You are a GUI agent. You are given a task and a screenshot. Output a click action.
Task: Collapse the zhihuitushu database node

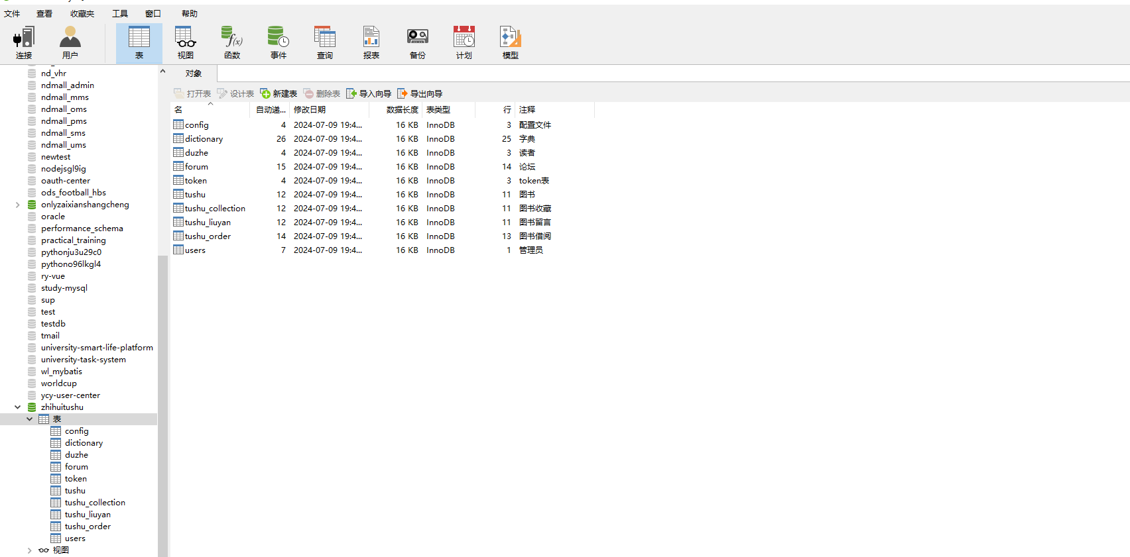[18, 407]
